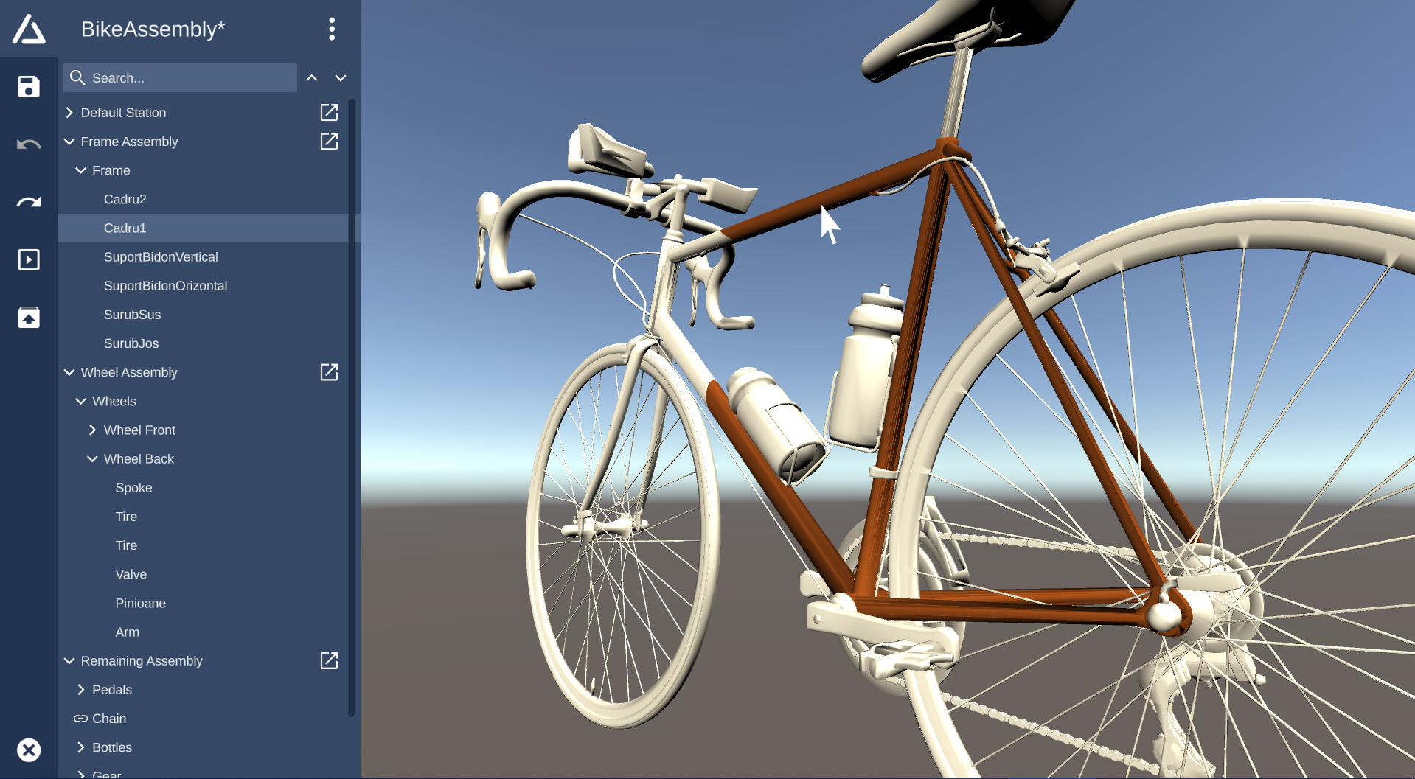The width and height of the screenshot is (1415, 779).
Task: Collapse the Frame group
Action: pos(81,170)
